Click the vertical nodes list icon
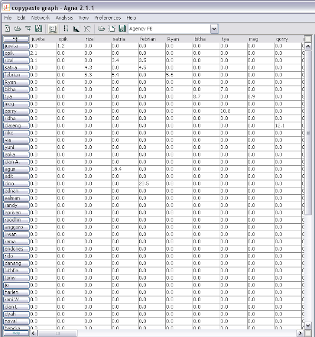315x337 pixels. [66, 28]
